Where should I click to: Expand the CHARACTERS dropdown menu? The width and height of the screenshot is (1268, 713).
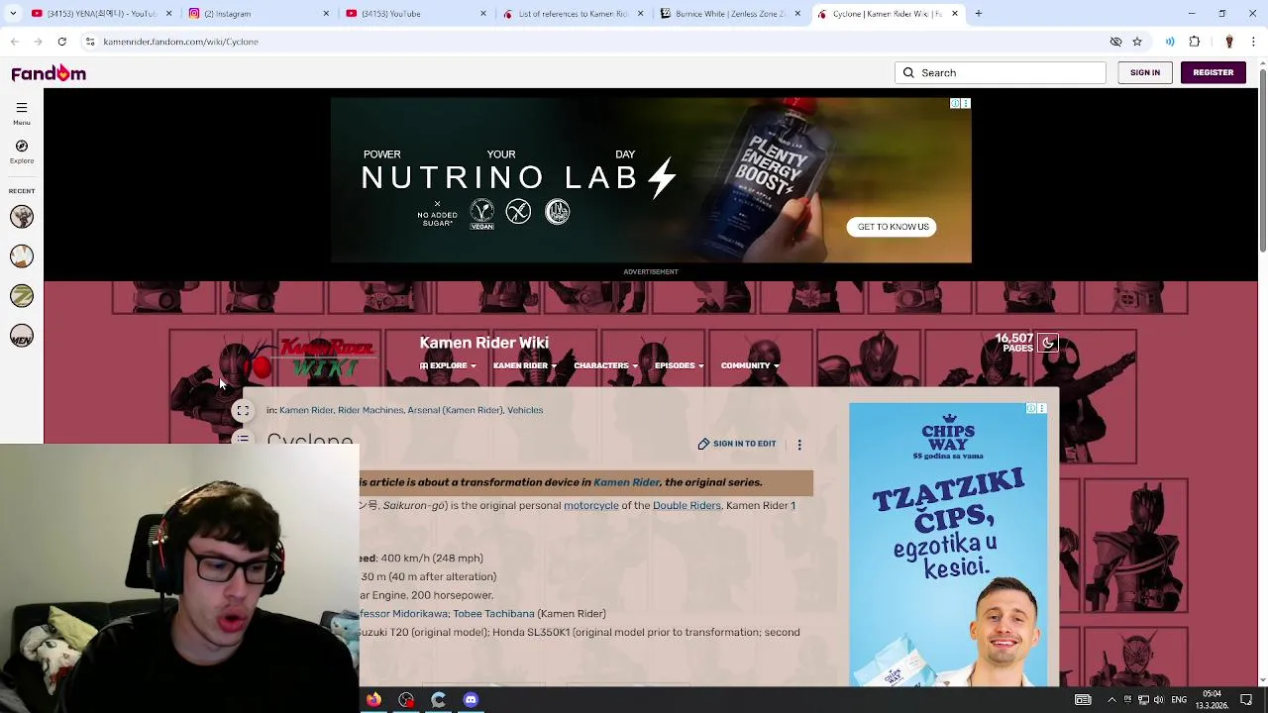(605, 366)
